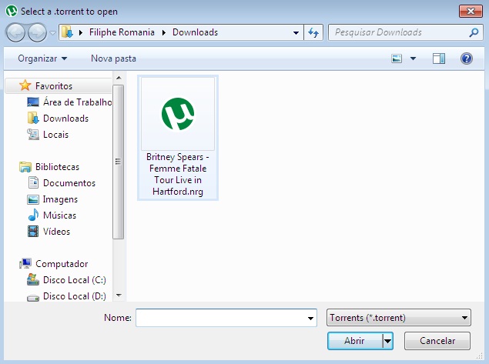Screen dimensions: 489x364
Task: Click the Refresh button next to address bar
Action: 313,32
